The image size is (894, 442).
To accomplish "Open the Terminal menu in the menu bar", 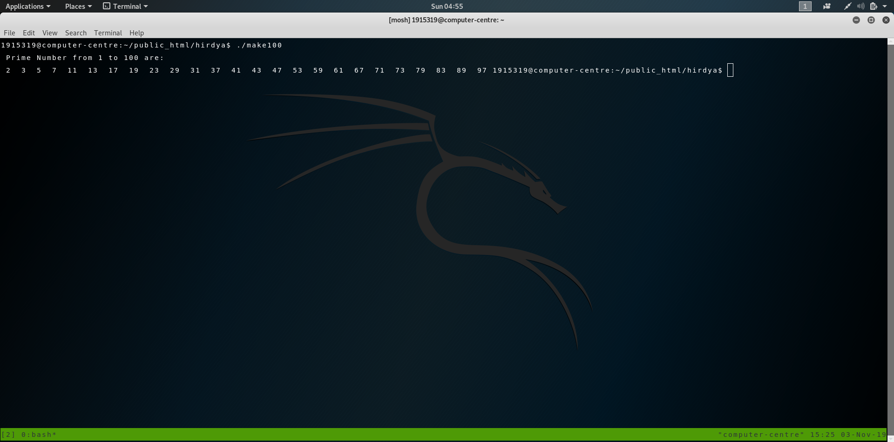I will point(108,33).
